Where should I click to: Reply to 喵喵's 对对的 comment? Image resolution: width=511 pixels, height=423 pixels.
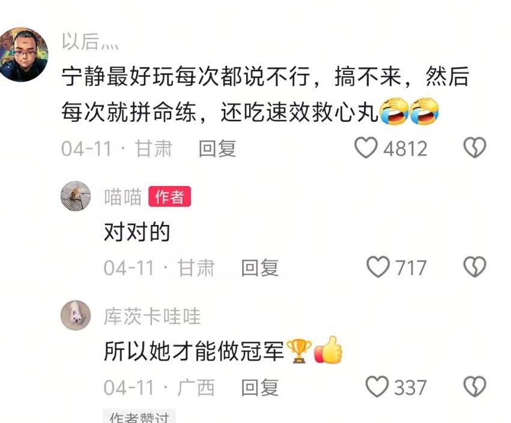point(260,268)
